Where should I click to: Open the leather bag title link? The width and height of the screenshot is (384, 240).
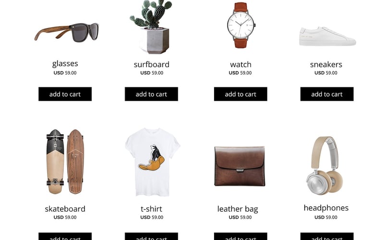coord(238,209)
